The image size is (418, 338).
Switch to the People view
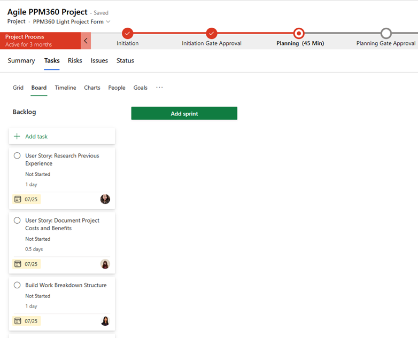[x=117, y=88]
